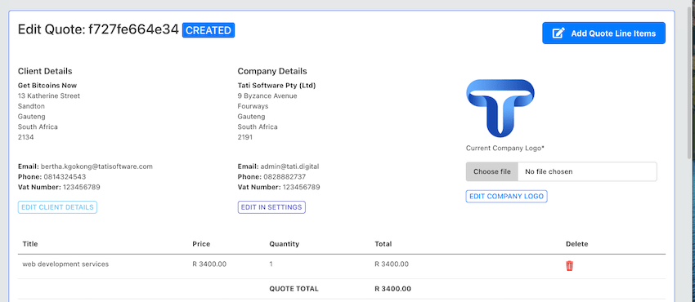This screenshot has height=302, width=695.
Task: Click the page vertical scrollbar
Action: (692, 80)
